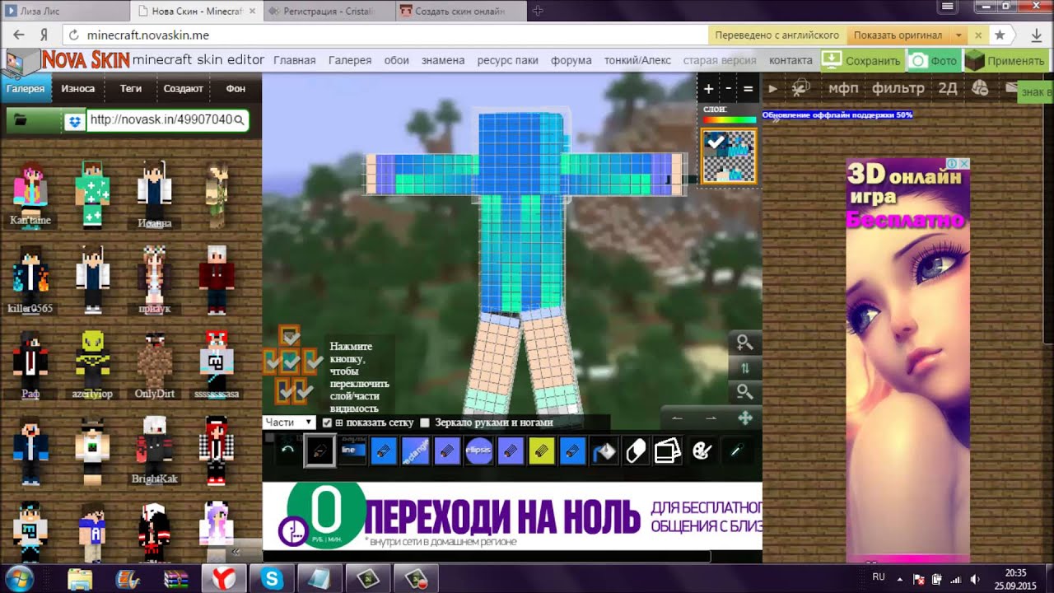Click the left arrow next to move icon
This screenshot has height=593, width=1054.
point(677,418)
